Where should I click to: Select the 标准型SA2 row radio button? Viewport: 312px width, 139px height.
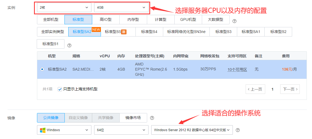point(42,69)
